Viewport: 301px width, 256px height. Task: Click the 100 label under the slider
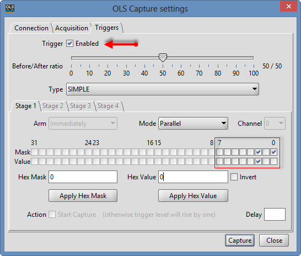(x=254, y=73)
